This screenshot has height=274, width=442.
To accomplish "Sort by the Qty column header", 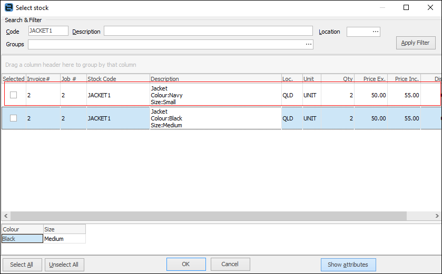I will 338,79.
